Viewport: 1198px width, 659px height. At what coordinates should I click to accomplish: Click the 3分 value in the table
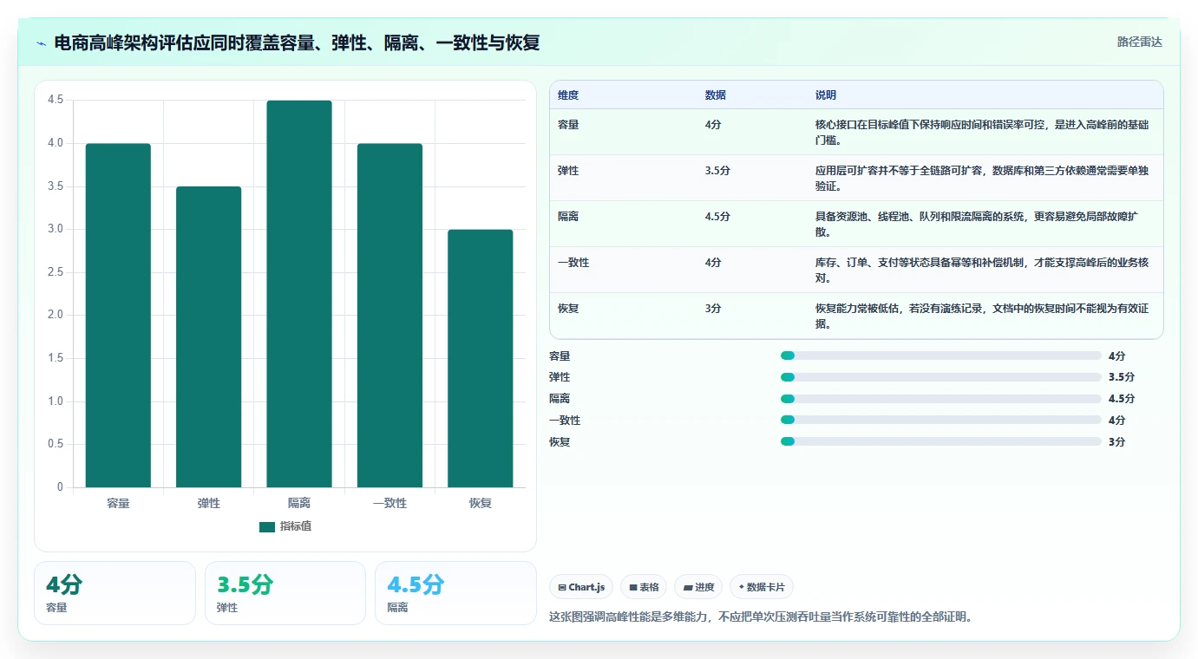tap(713, 309)
